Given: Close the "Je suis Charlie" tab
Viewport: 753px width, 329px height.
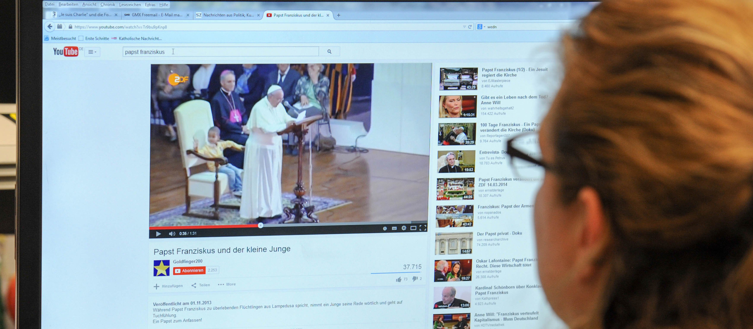Looking at the screenshot, I should click(116, 15).
